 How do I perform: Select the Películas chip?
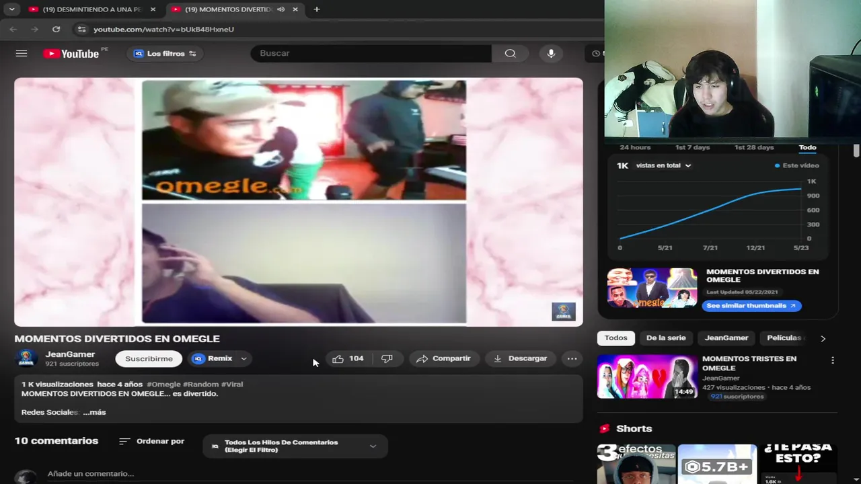[784, 338]
